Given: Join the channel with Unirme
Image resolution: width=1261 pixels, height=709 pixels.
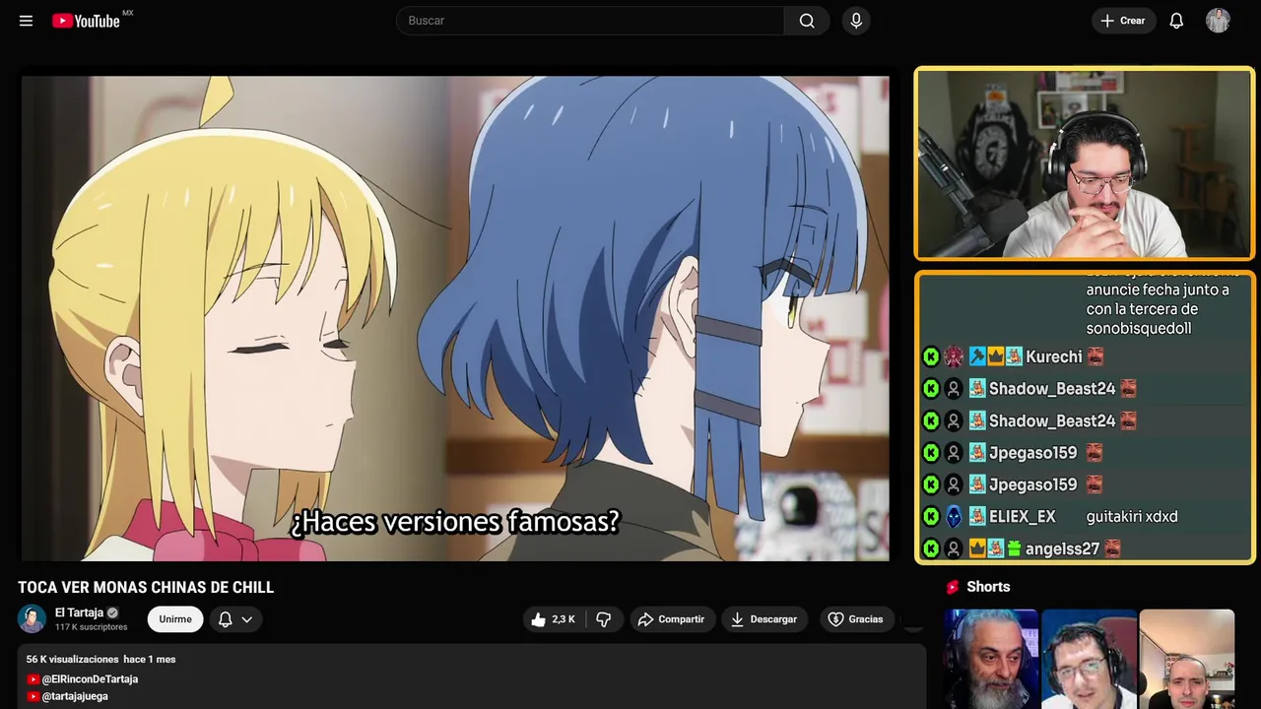Looking at the screenshot, I should coord(175,619).
